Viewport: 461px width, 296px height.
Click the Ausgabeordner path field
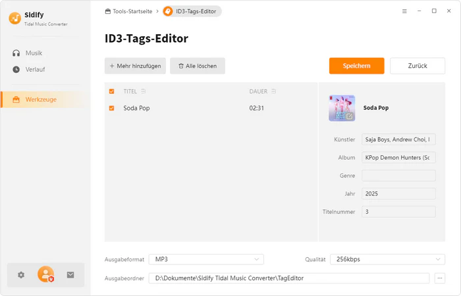point(289,278)
